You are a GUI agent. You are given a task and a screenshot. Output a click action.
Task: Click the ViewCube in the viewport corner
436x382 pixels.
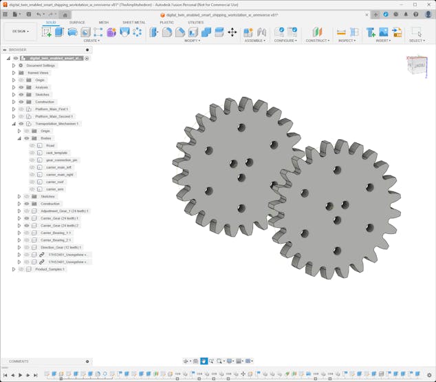(x=417, y=66)
